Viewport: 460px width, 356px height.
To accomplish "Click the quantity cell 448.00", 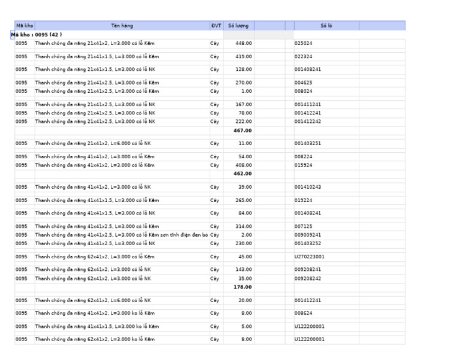I will coord(238,43).
